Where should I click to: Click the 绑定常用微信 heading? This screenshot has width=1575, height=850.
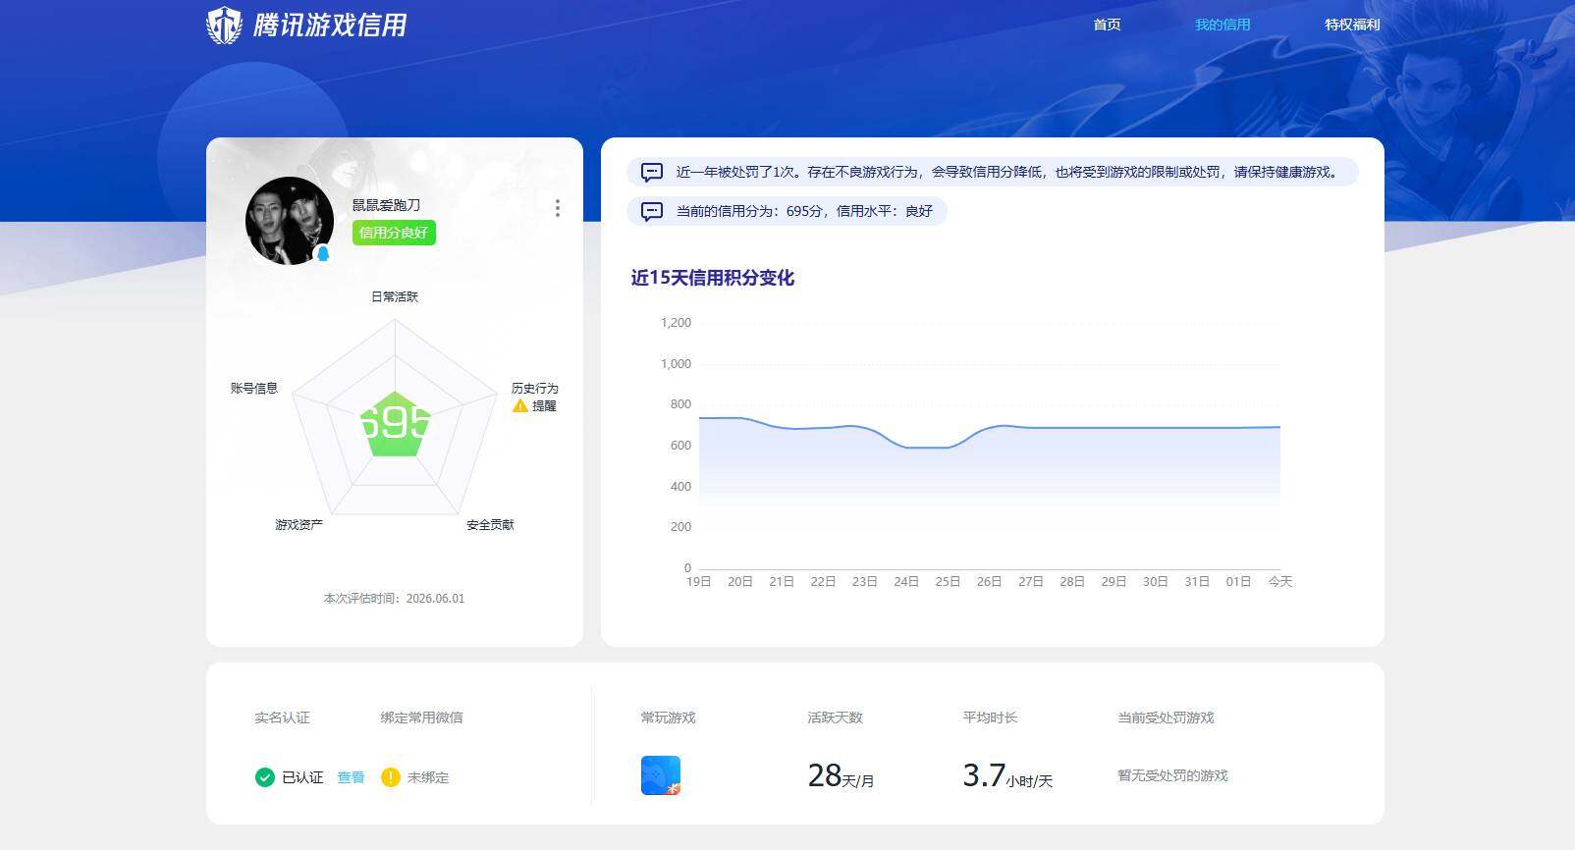[421, 717]
